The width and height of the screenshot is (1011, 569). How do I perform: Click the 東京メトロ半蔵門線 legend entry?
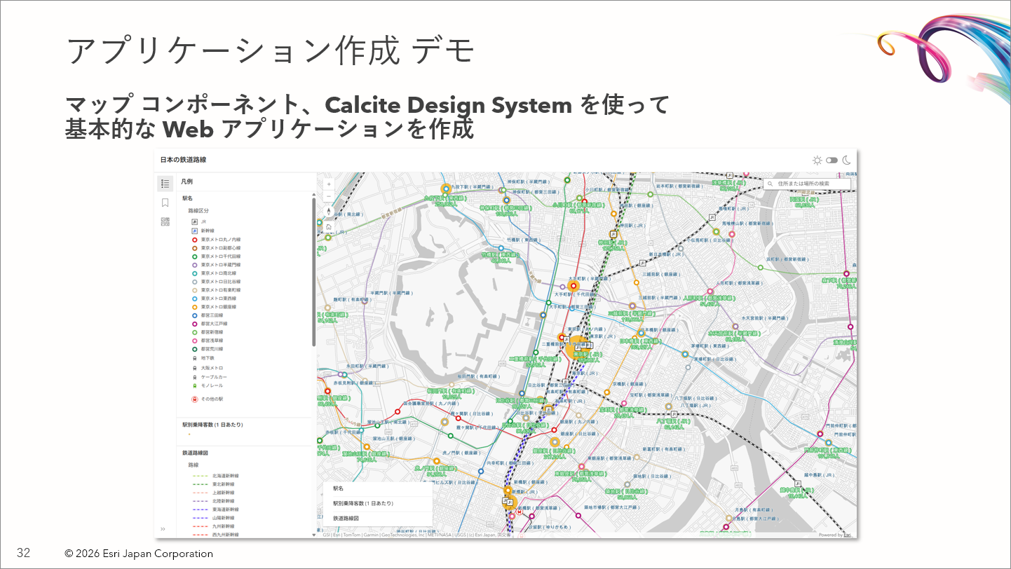click(x=216, y=265)
